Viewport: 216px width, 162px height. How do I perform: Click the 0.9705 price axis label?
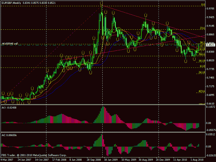pos(210,9)
